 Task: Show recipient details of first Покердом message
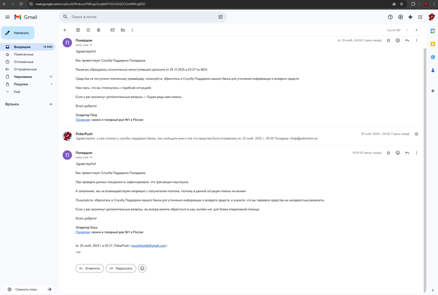click(91, 45)
